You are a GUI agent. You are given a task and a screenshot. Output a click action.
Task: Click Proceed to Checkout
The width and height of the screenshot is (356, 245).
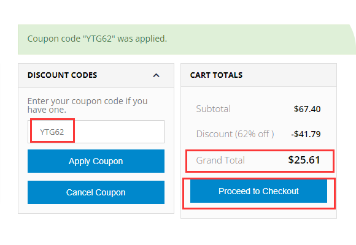[x=258, y=191]
